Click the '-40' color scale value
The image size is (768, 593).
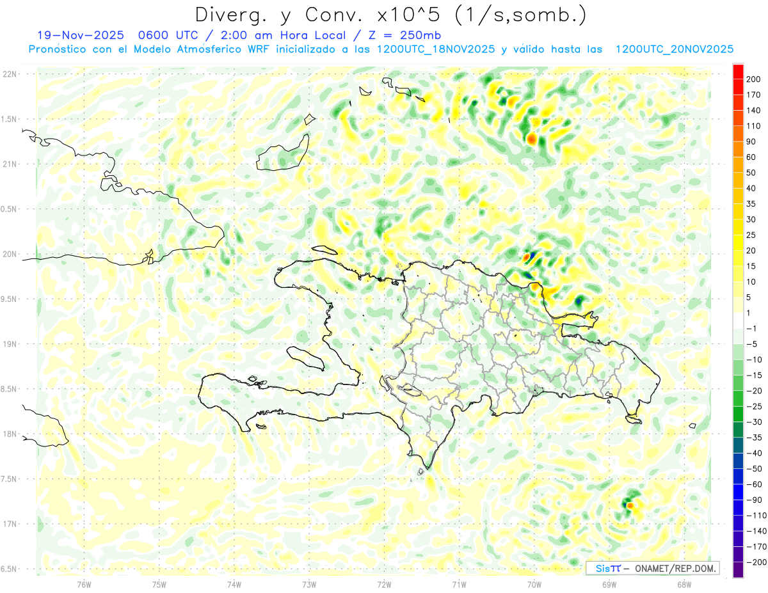(756, 454)
